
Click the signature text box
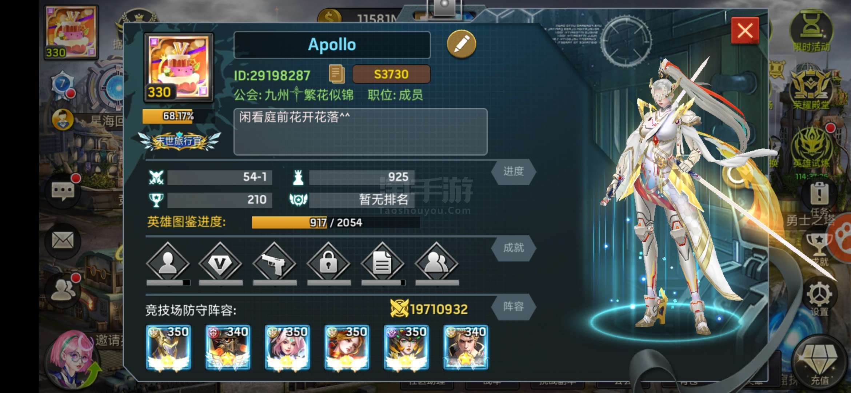pos(360,132)
